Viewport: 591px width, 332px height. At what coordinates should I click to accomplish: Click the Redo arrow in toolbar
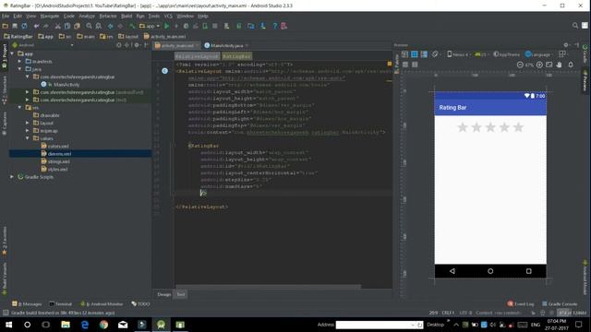[46, 26]
